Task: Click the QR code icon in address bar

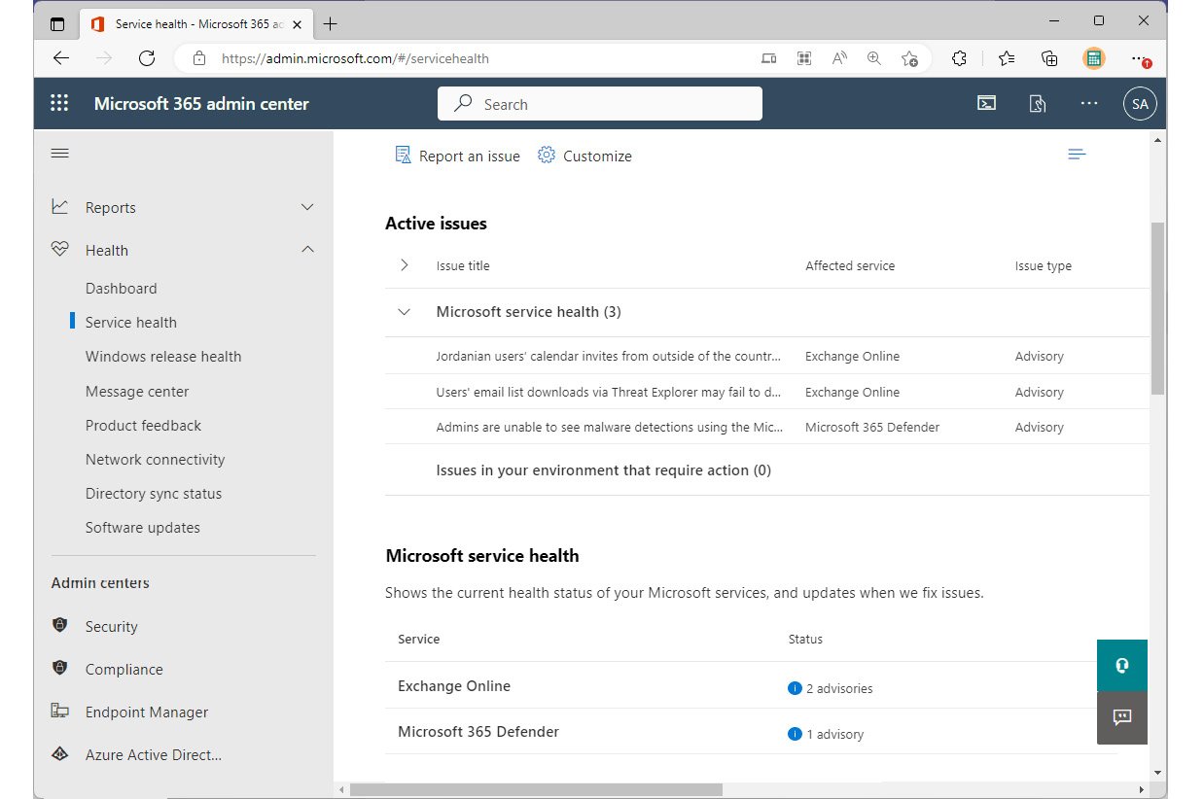Action: [x=804, y=58]
